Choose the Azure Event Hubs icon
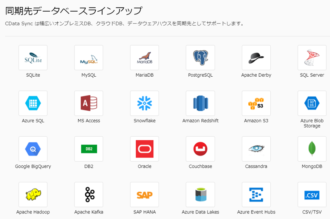Image resolution: width=330 pixels, height=219 pixels. pos(256,195)
